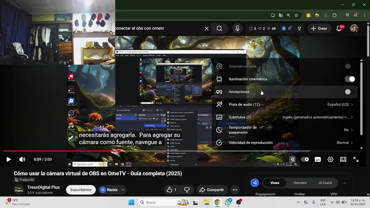Screen dimensions: 370x208
Task: Open TresoDigital Plus channel link
Action: tap(44, 187)
